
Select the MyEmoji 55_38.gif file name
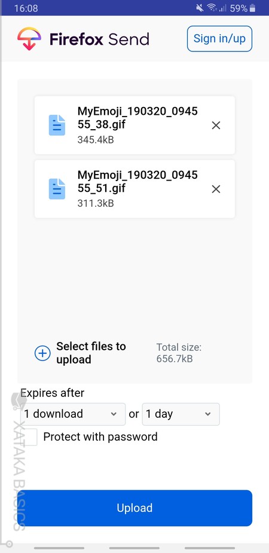[137, 118]
